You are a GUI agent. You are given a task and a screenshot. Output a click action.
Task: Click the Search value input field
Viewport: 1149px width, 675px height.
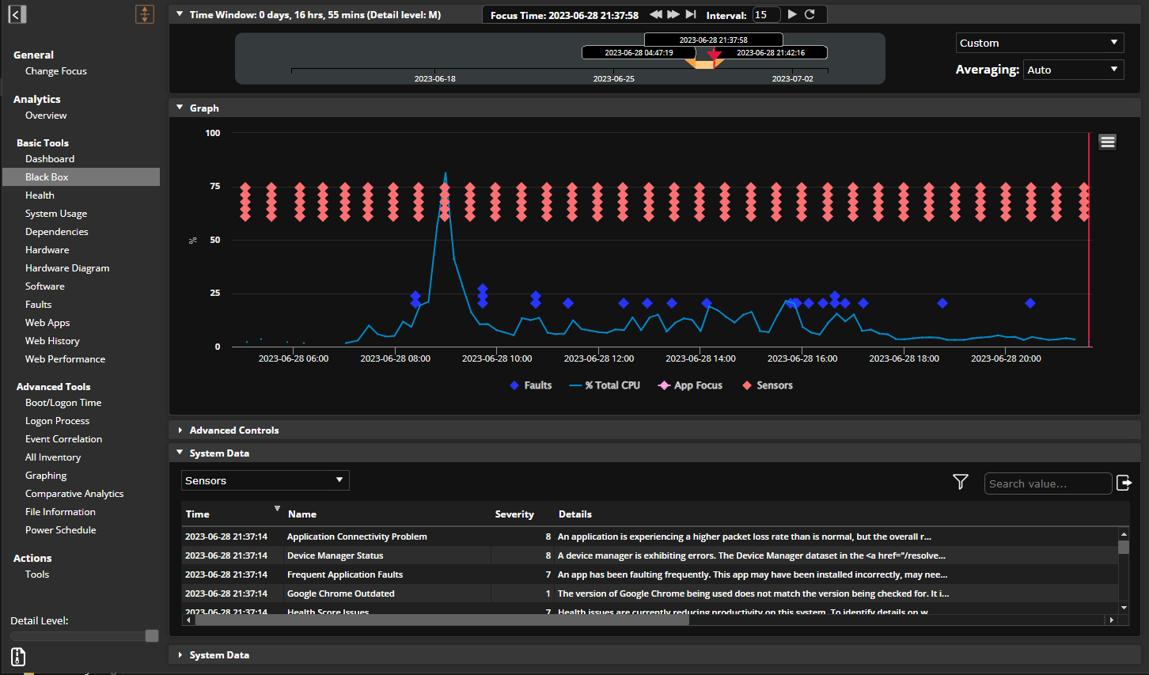point(1048,483)
